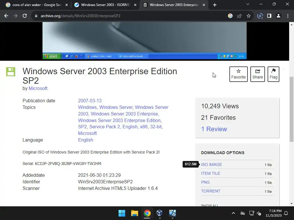Bookmark this page with the star icon
The width and height of the screenshot is (294, 220).
(249, 16)
